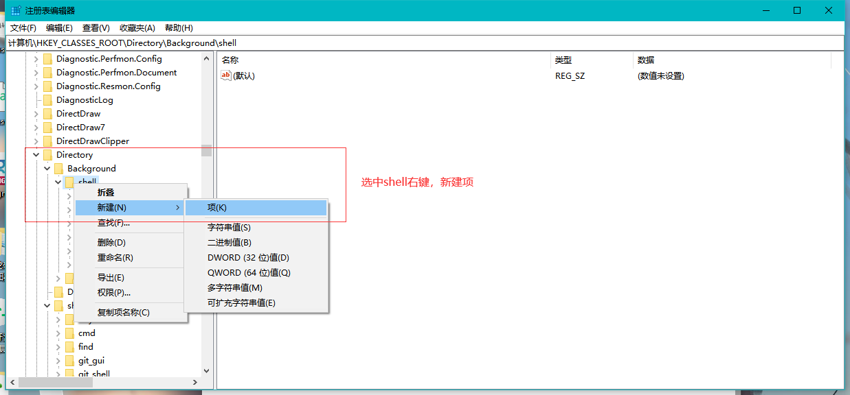Select the DirectDraw7 key
850x395 pixels.
coord(80,128)
